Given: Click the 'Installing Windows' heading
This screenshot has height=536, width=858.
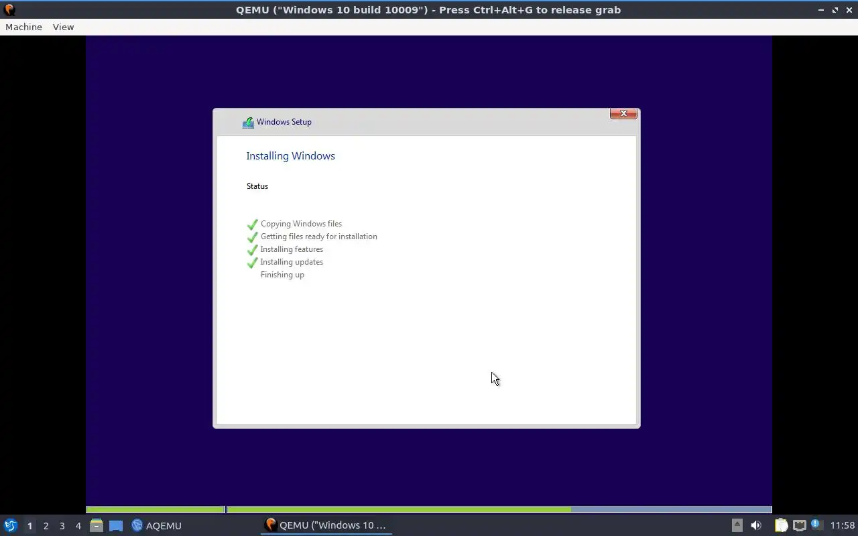Looking at the screenshot, I should pos(290,155).
